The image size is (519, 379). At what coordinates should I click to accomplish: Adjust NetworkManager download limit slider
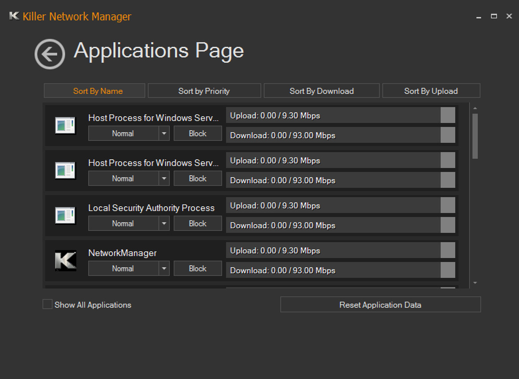448,270
